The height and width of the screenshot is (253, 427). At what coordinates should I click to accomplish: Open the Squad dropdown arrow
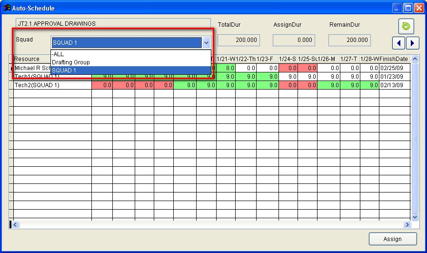pos(206,43)
